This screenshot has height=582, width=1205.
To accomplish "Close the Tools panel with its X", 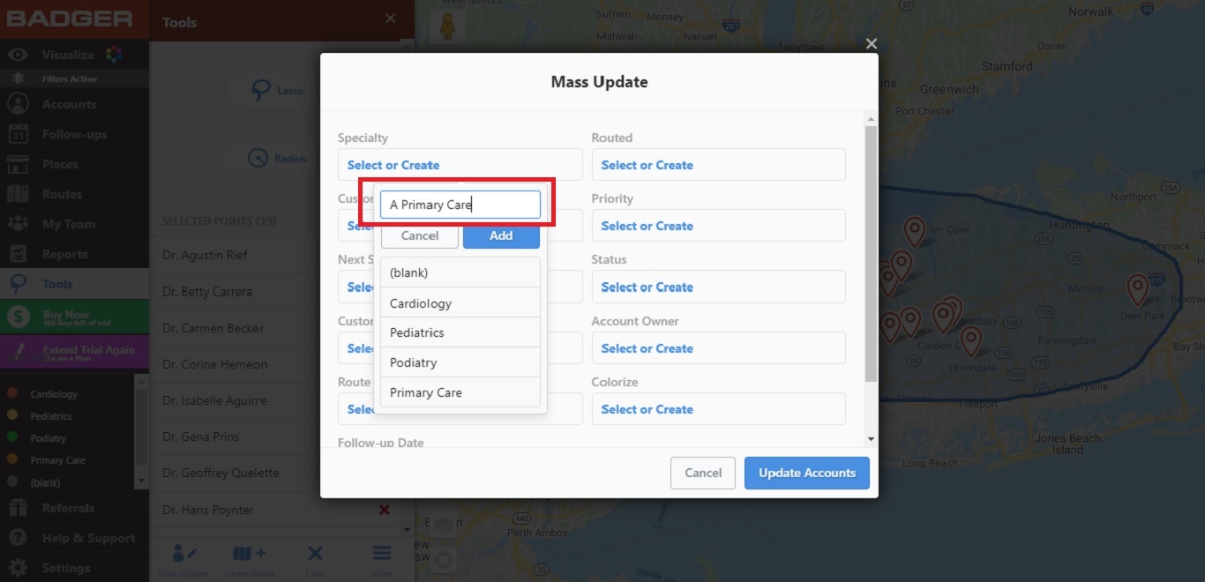I will pyautogui.click(x=391, y=19).
